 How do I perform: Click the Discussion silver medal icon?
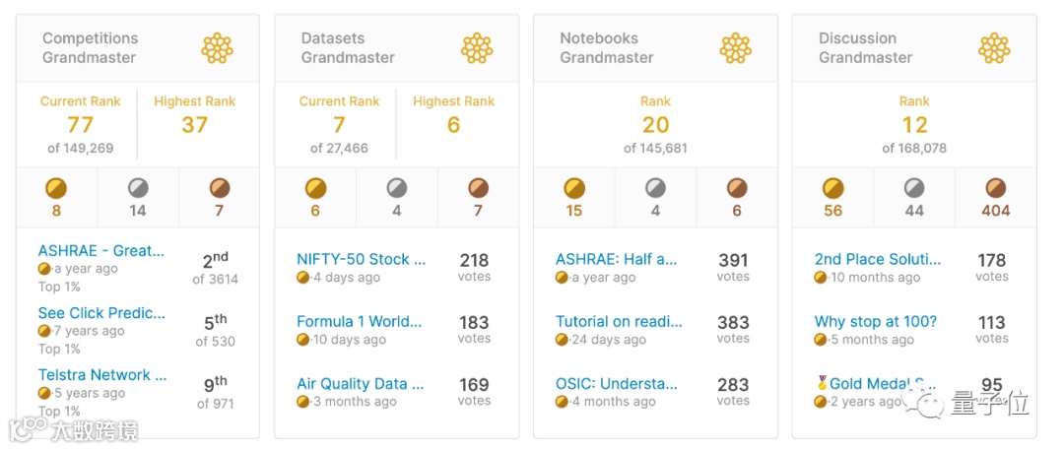tap(914, 188)
